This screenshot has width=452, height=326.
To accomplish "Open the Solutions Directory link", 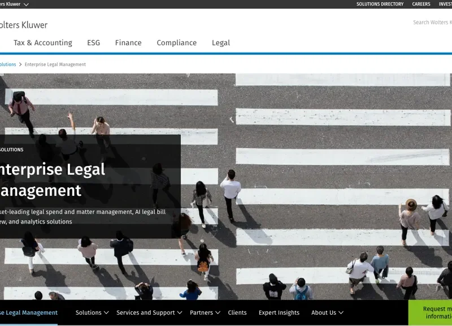I will pyautogui.click(x=380, y=5).
